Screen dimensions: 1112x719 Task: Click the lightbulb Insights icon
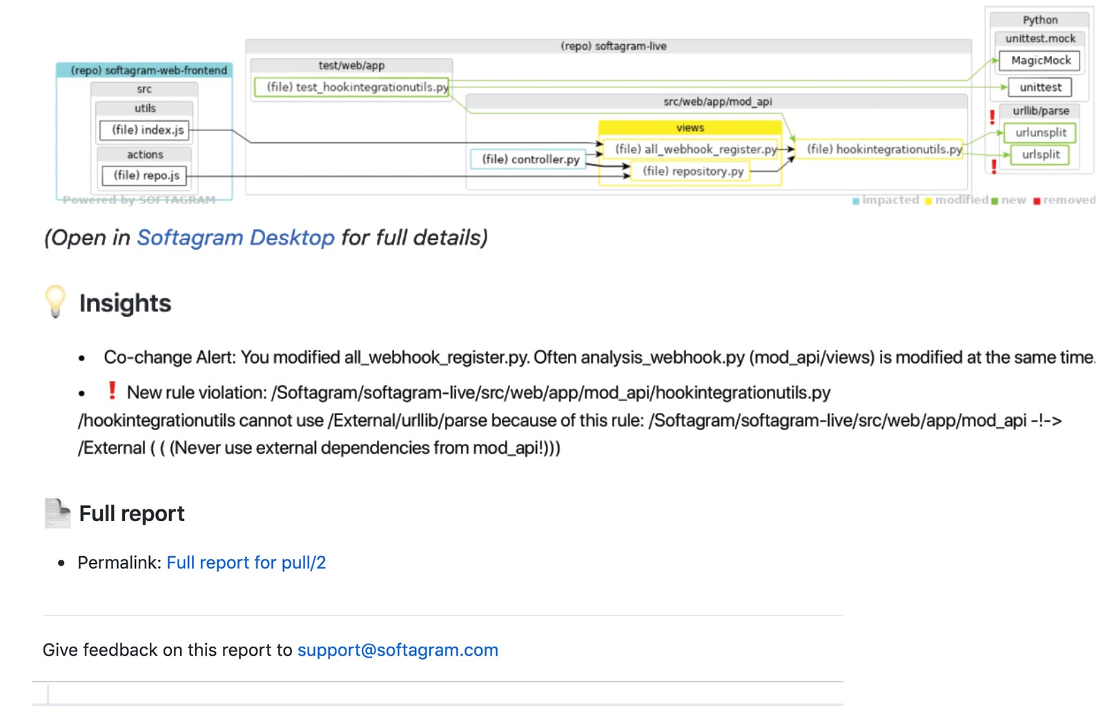click(x=56, y=302)
